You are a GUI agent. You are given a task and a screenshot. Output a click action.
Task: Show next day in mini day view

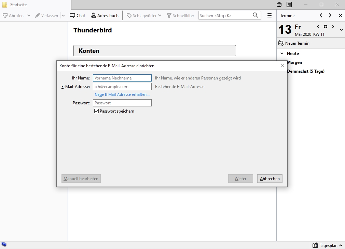click(x=333, y=27)
